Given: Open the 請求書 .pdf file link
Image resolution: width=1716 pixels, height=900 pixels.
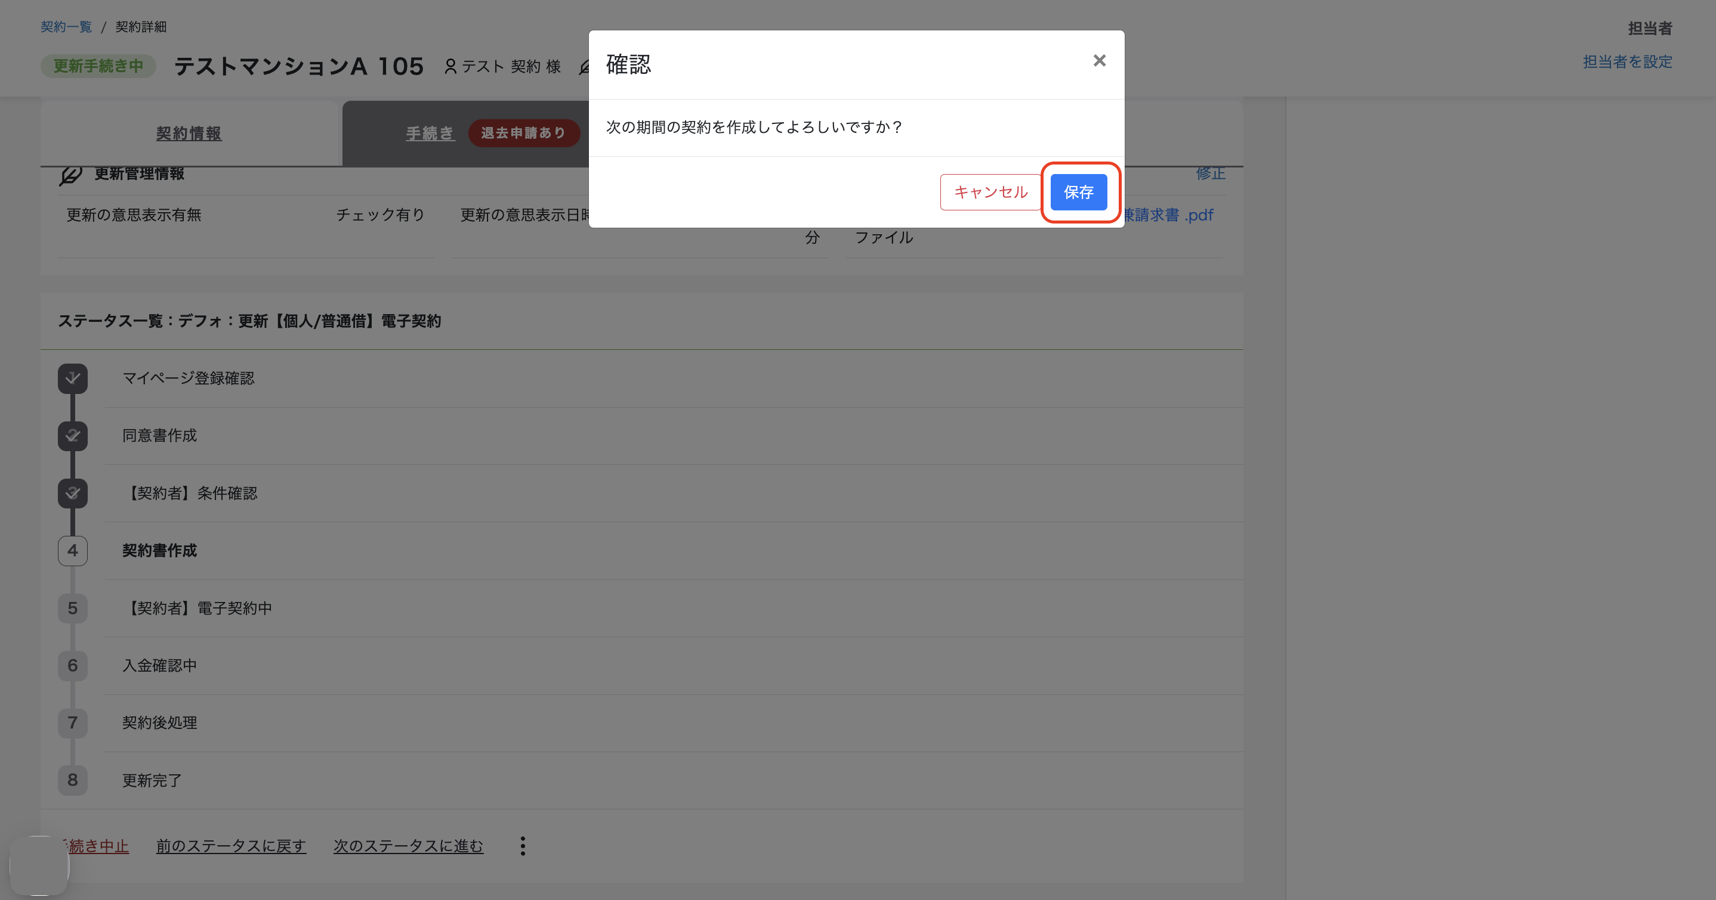Looking at the screenshot, I should (1169, 215).
